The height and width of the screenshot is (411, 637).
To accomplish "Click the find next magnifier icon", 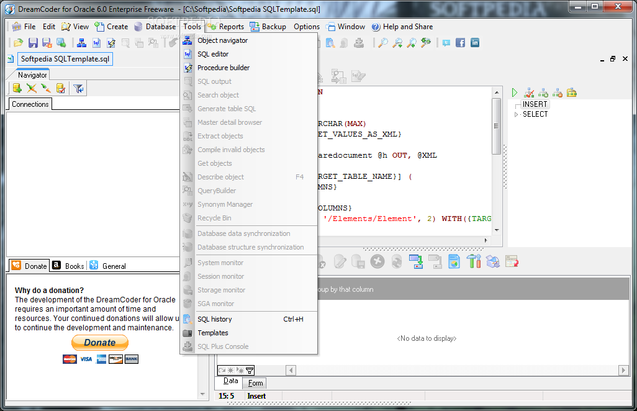I will 397,43.
